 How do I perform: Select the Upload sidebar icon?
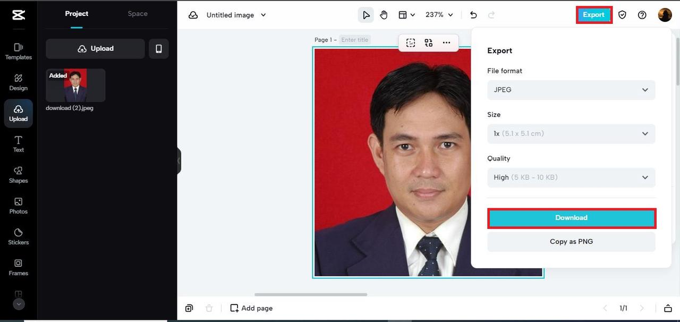click(x=18, y=113)
